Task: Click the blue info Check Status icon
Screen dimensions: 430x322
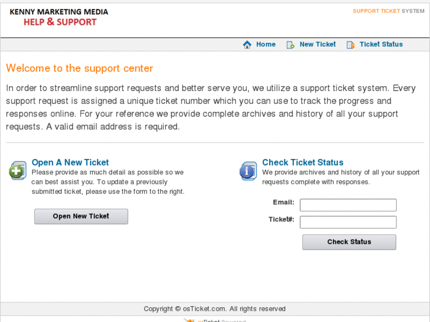Action: coord(248,171)
